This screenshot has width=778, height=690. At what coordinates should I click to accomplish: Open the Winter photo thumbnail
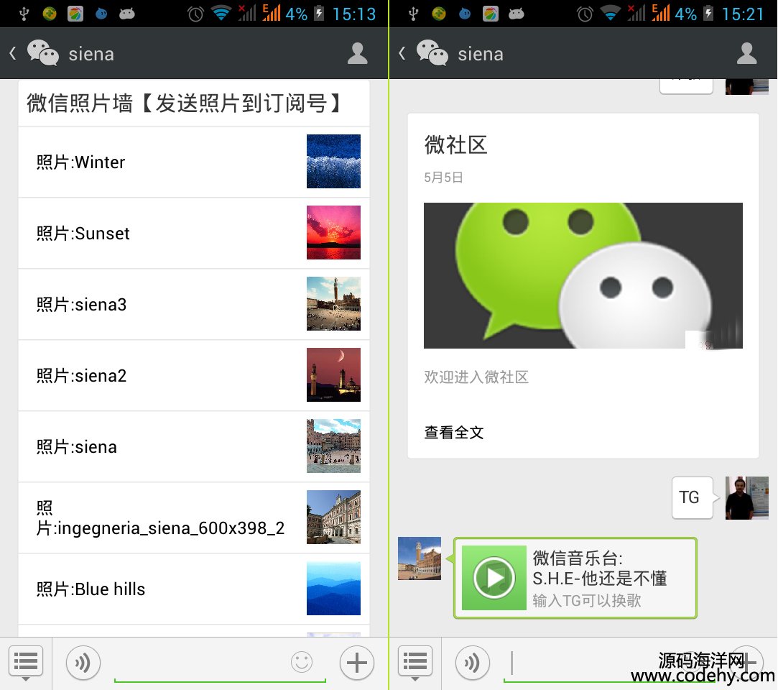coord(333,161)
